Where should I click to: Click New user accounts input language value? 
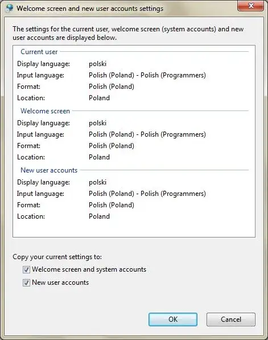tap(147, 194)
